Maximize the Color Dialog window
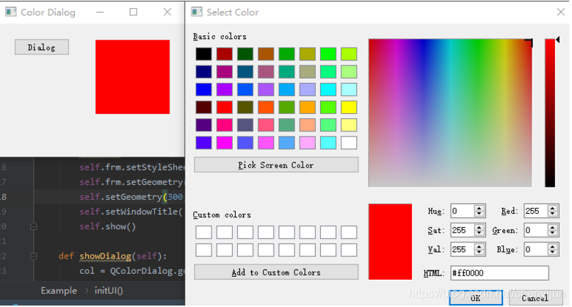Viewport: 572px width, 307px height. pos(134,12)
